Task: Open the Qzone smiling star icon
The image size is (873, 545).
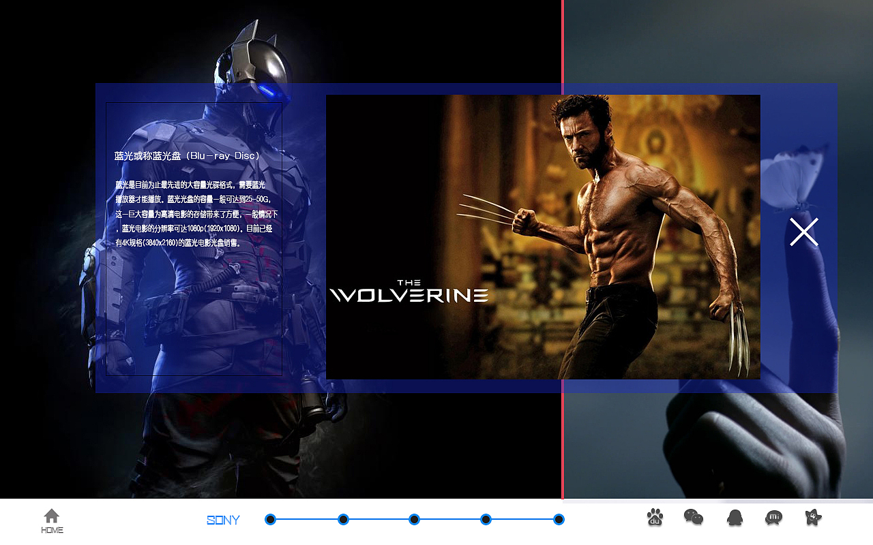Action: click(813, 518)
